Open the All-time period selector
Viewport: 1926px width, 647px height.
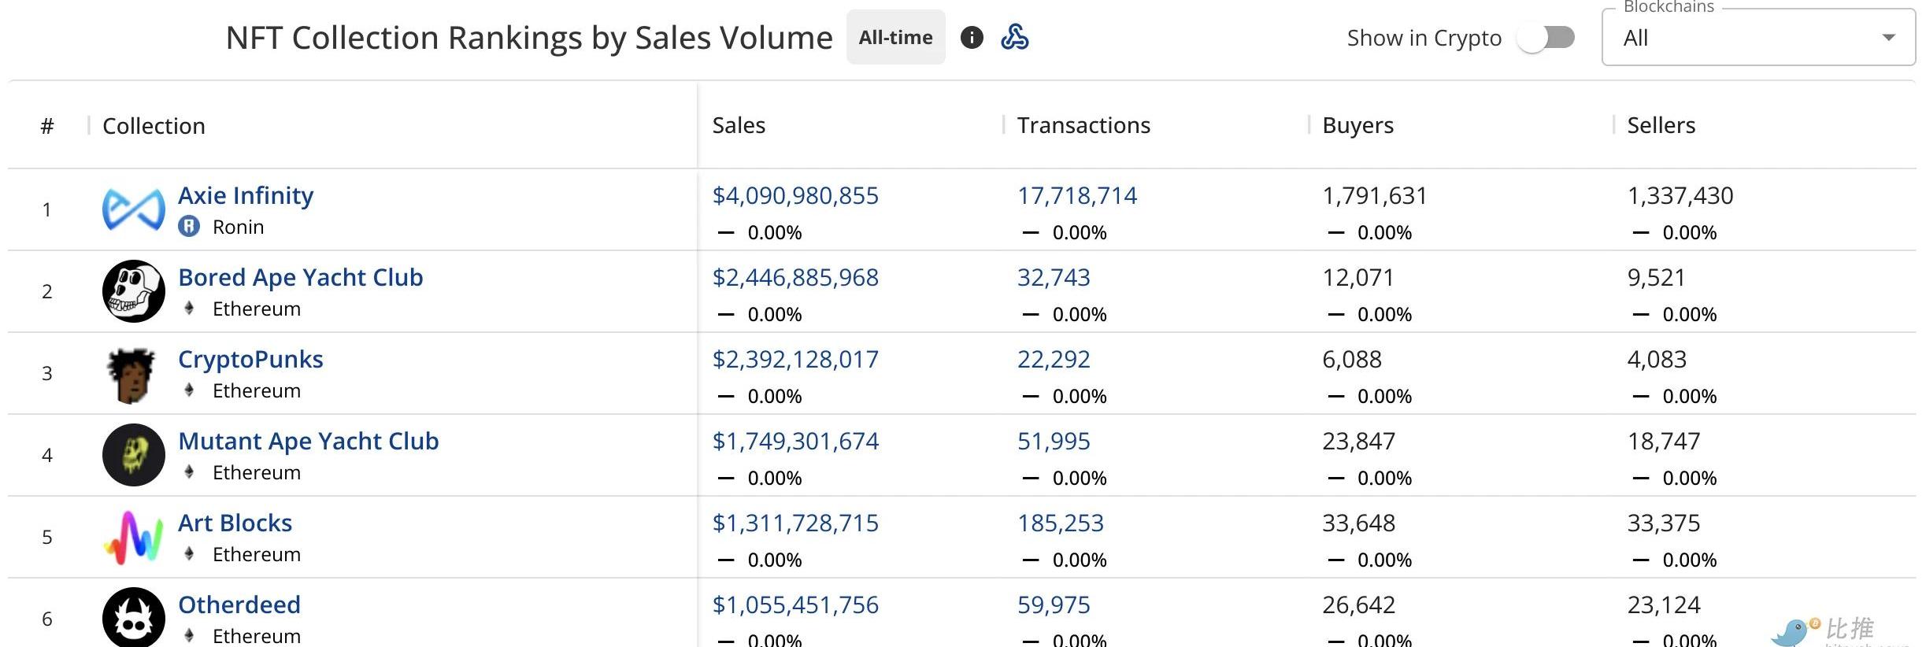tap(895, 38)
